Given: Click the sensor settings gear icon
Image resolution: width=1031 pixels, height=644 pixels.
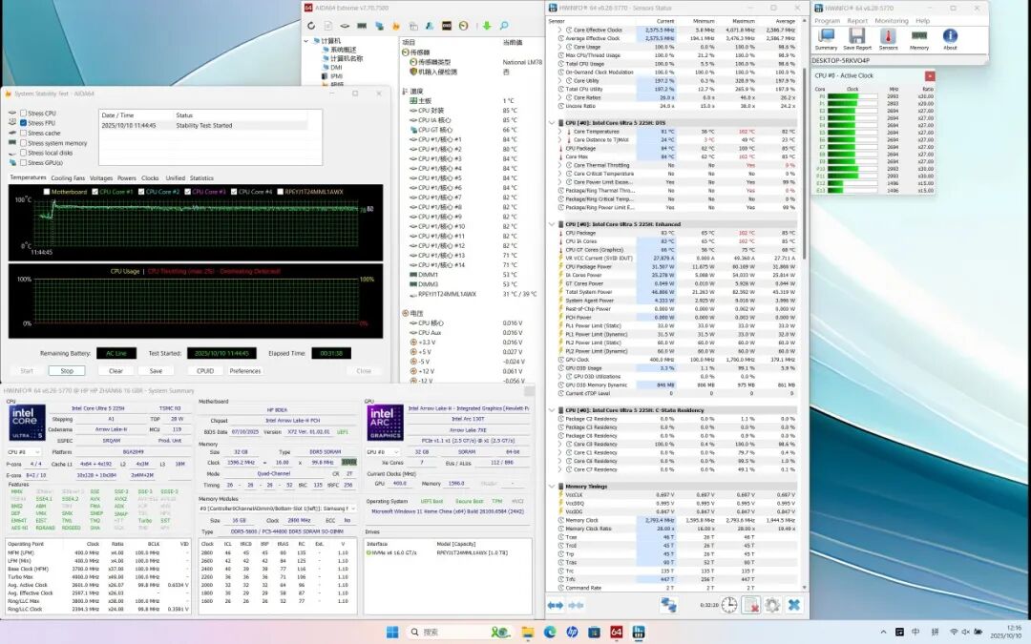Looking at the screenshot, I should click(772, 605).
